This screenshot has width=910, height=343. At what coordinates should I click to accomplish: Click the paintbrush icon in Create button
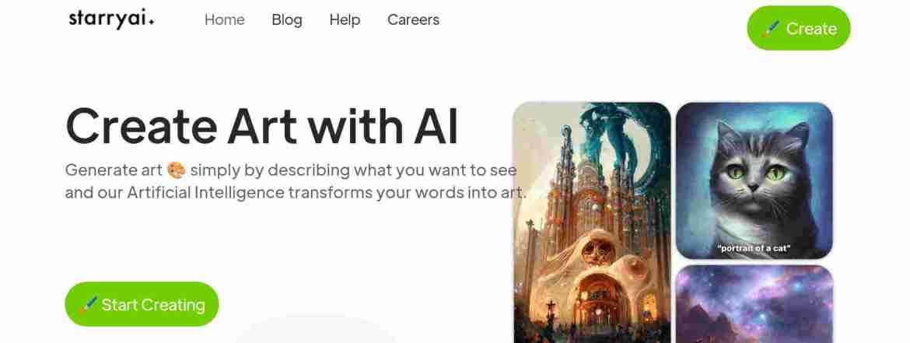pos(770,29)
